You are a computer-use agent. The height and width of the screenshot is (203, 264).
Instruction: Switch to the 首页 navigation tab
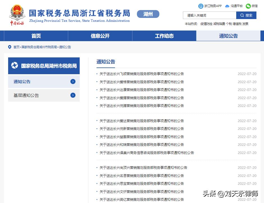(x=36, y=36)
